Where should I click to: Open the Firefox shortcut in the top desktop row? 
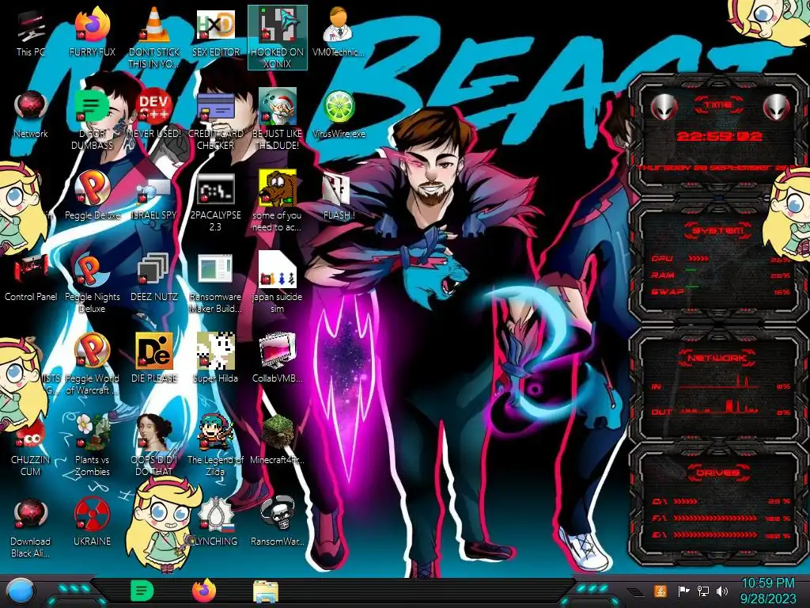tap(92, 32)
